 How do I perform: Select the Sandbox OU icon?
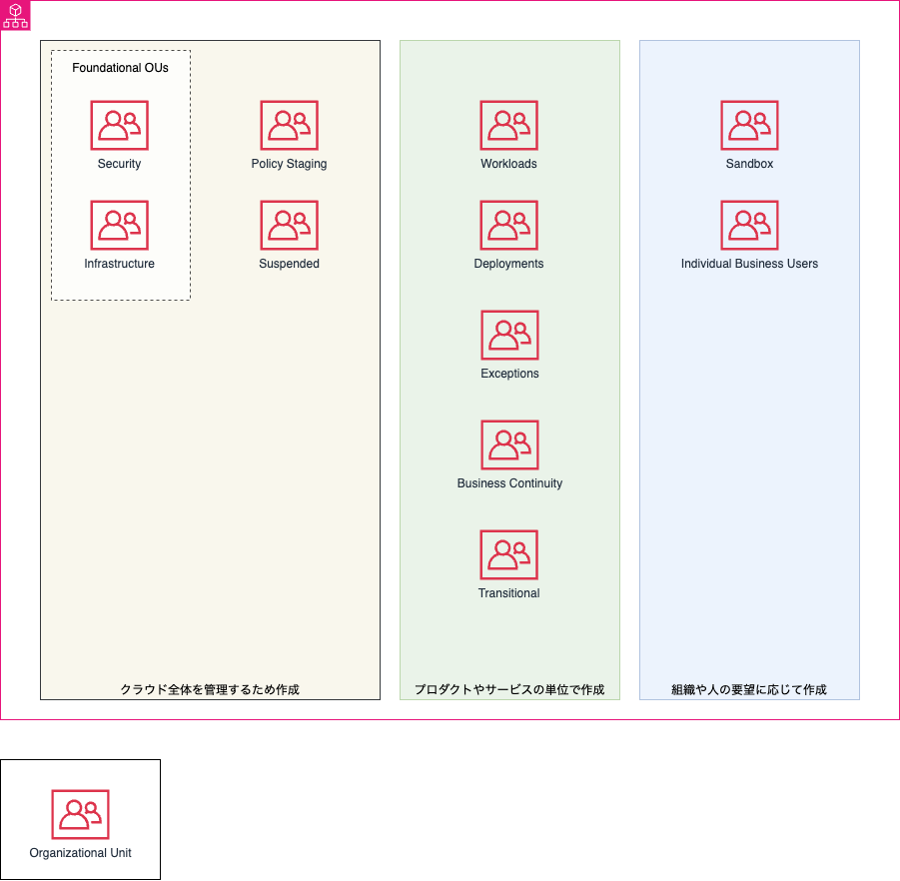coord(749,125)
